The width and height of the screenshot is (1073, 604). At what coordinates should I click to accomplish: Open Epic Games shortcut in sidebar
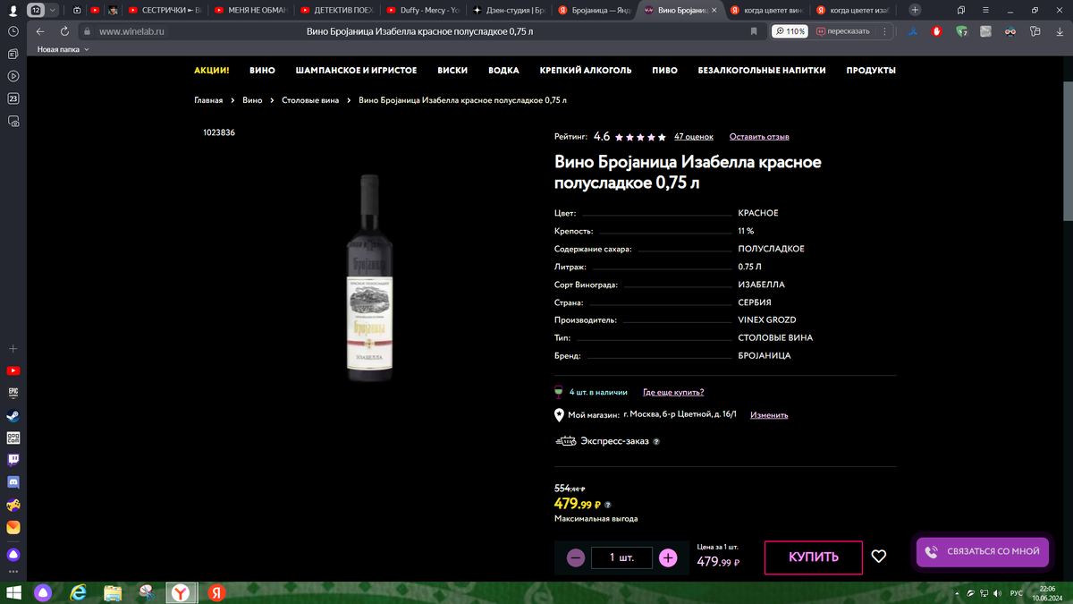point(13,393)
